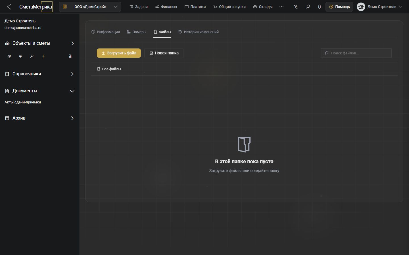This screenshot has height=255, width=409.
Task: Select the Файлы tab
Action: pyautogui.click(x=162, y=32)
